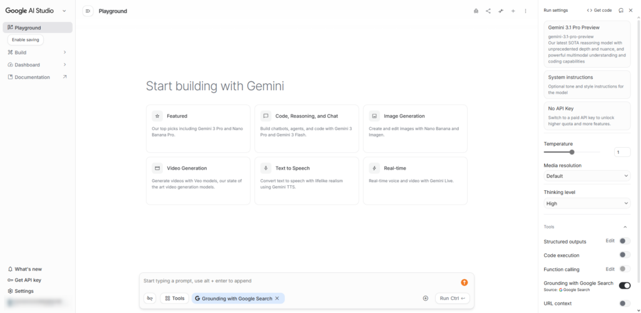The width and height of the screenshot is (641, 313).
Task: Expand the Dashboard menu chevron
Action: coord(64,64)
